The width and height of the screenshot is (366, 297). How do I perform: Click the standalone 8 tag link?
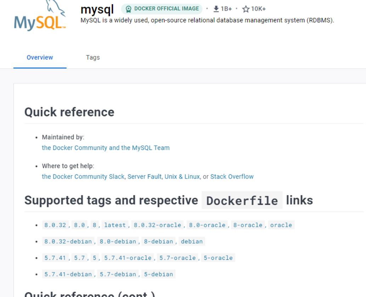pos(94,225)
